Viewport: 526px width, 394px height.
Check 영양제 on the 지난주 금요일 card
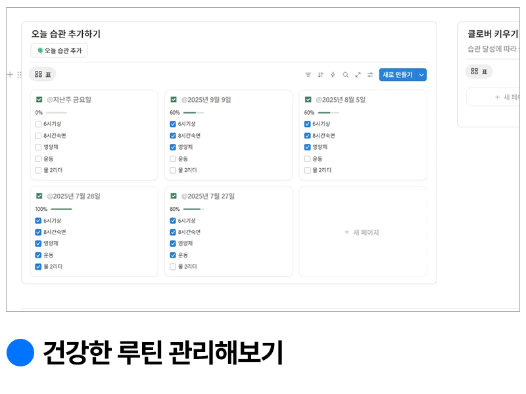(x=38, y=147)
